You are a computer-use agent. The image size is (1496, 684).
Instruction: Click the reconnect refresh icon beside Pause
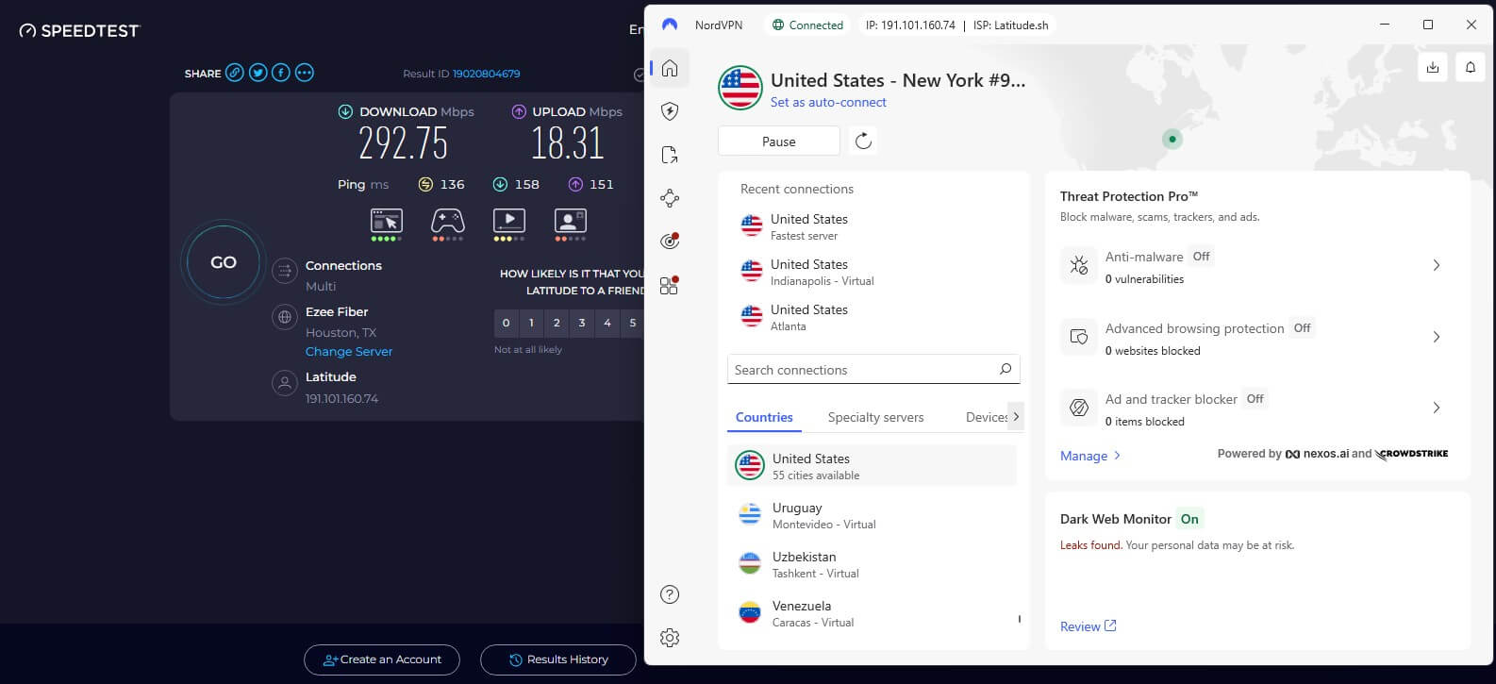point(863,142)
